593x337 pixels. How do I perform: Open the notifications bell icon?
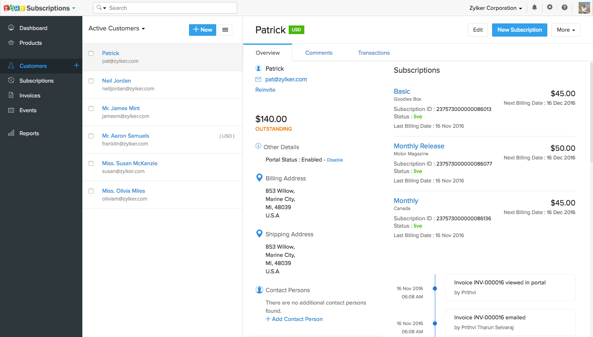click(x=535, y=8)
